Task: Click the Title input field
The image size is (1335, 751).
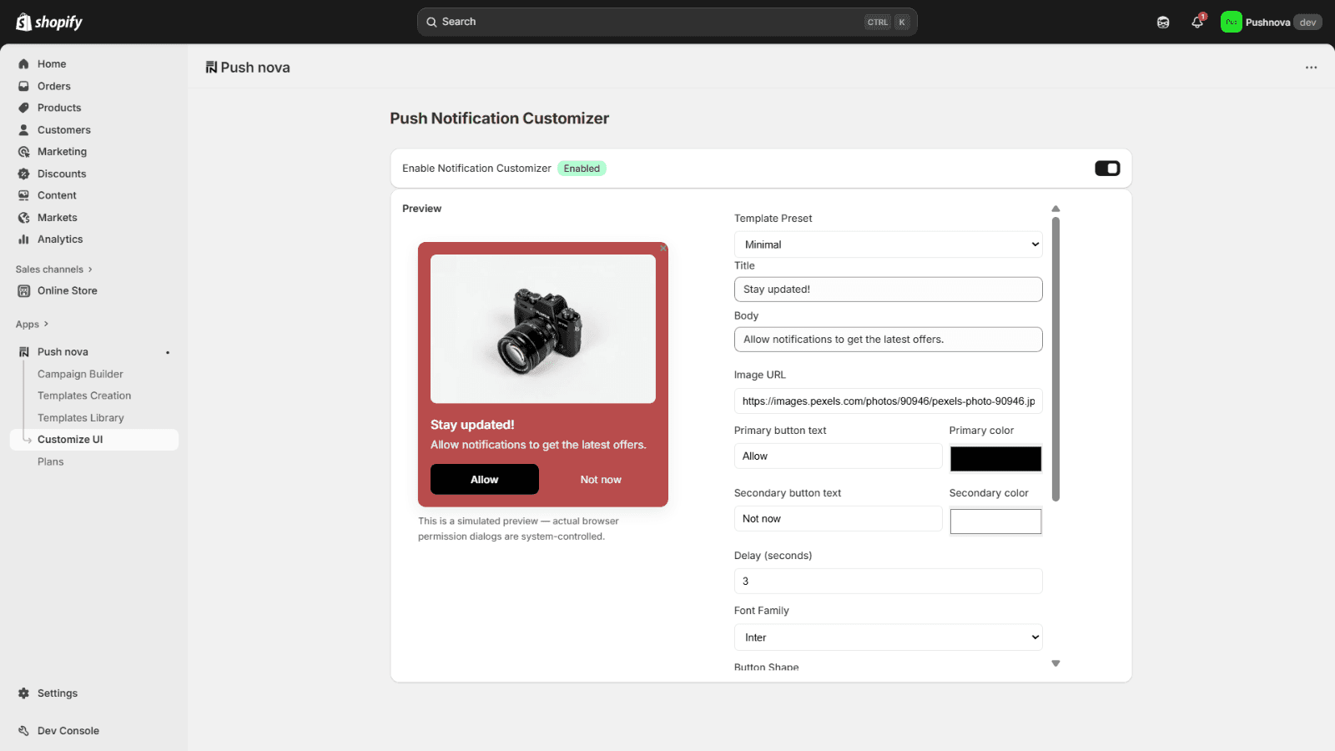Action: tap(887, 289)
